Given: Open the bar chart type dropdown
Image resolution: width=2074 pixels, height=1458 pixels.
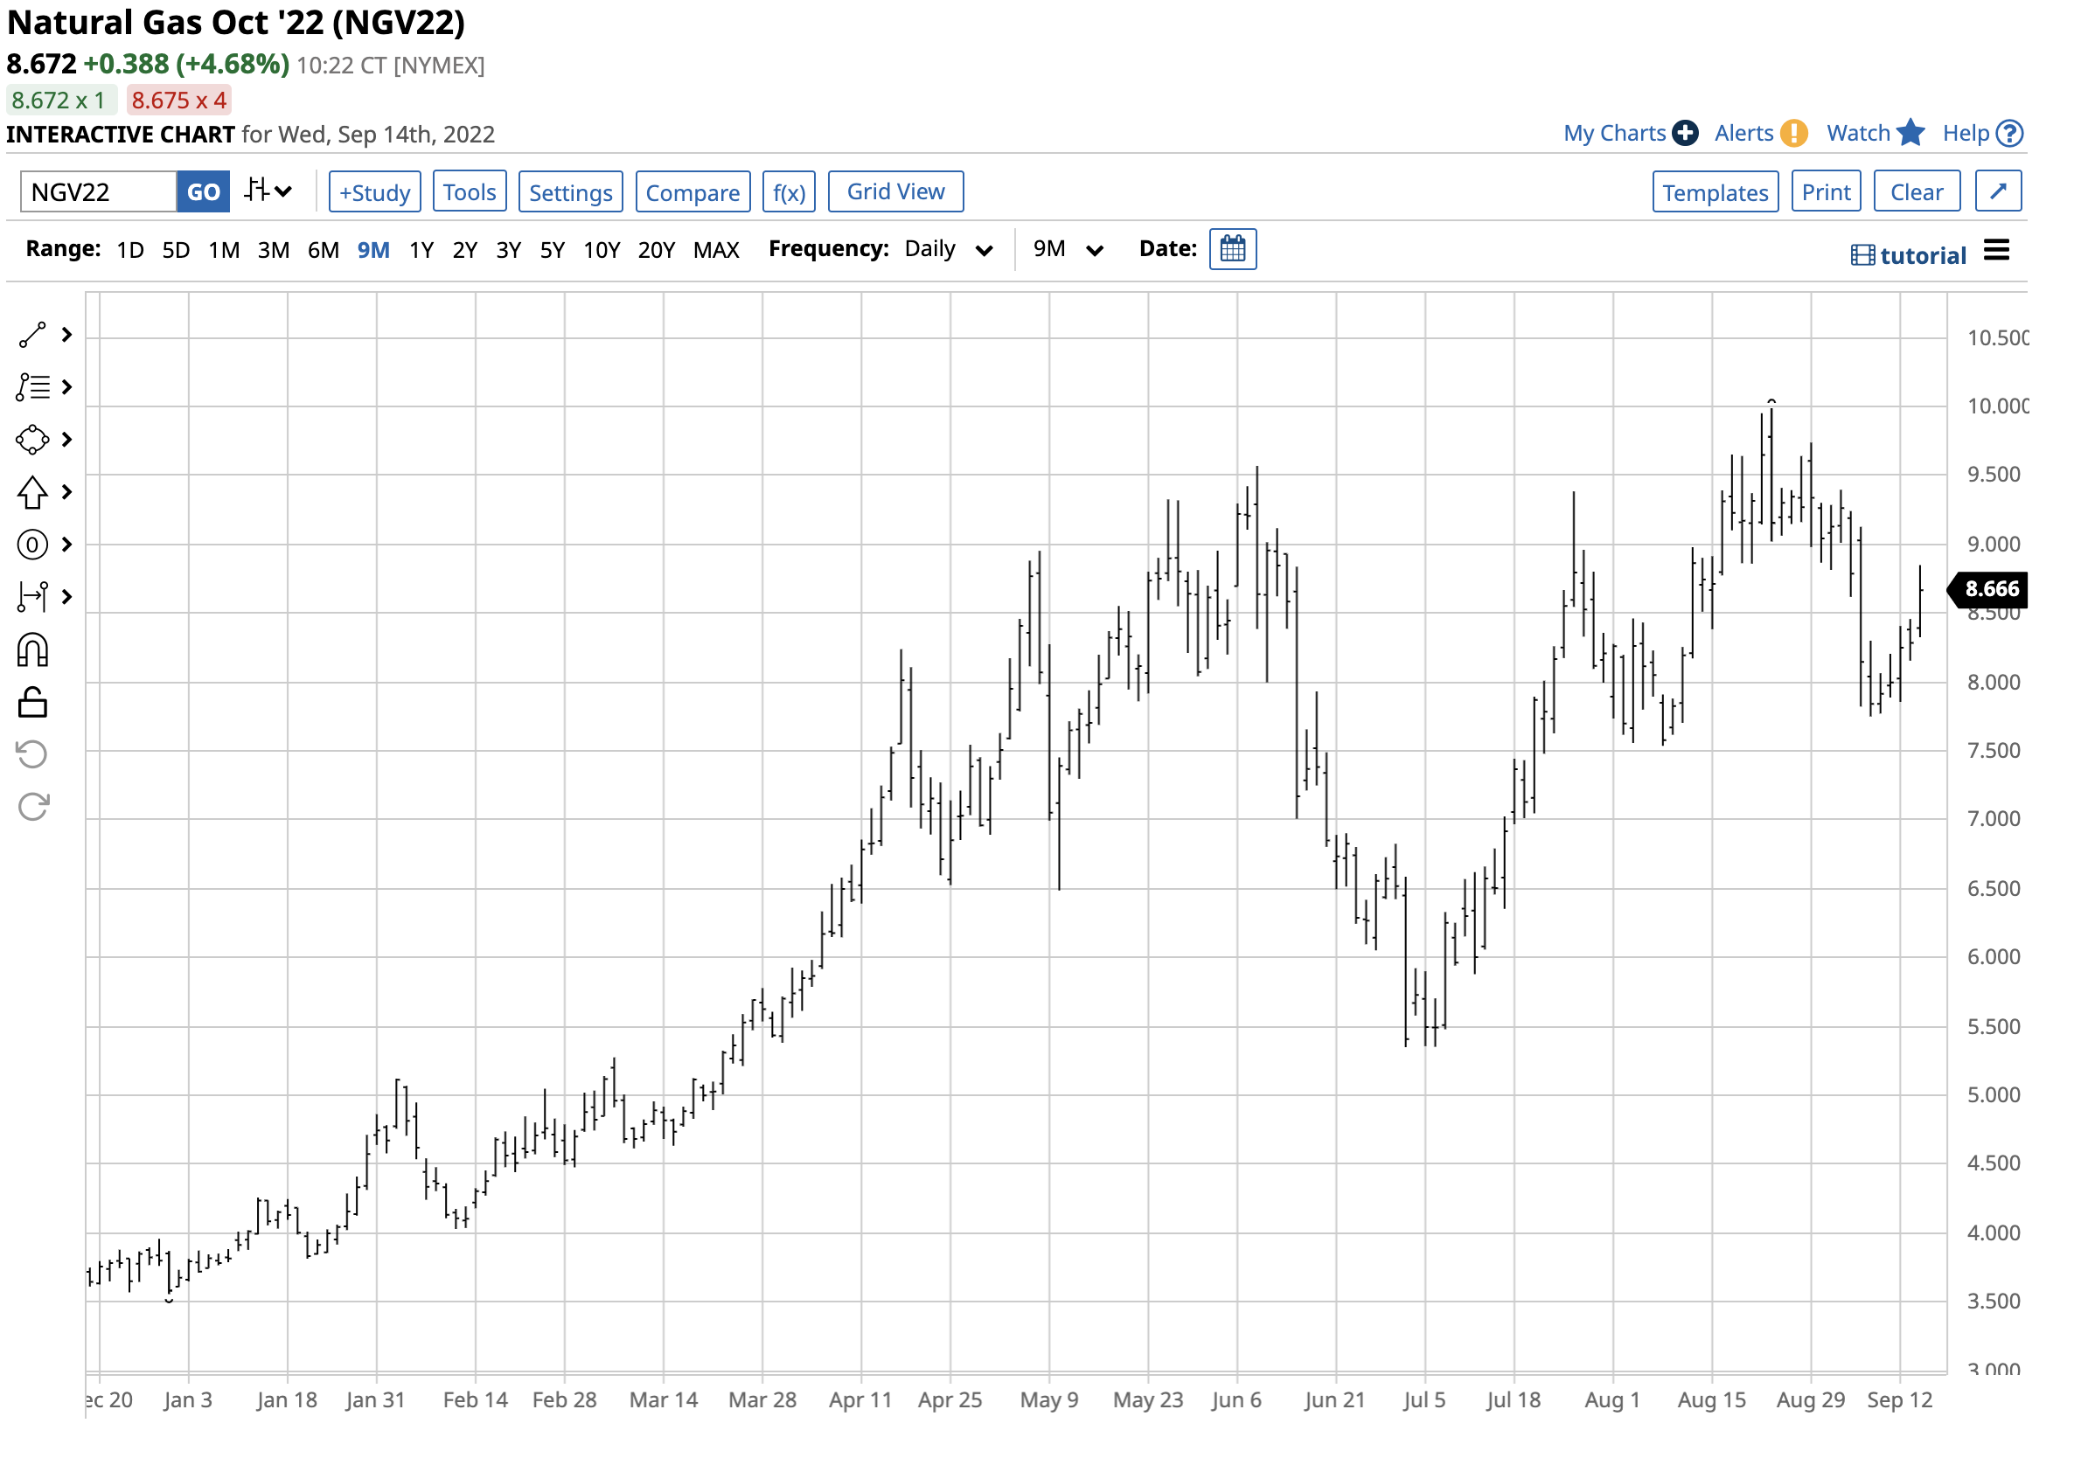Looking at the screenshot, I should pyautogui.click(x=269, y=191).
